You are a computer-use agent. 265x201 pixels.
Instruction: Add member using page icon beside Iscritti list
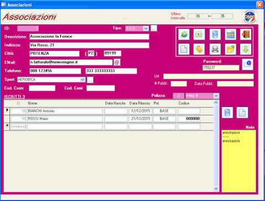[x=242, y=112]
